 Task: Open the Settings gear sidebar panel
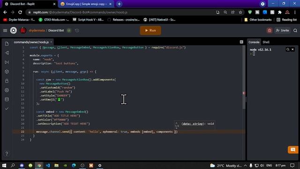(7, 90)
